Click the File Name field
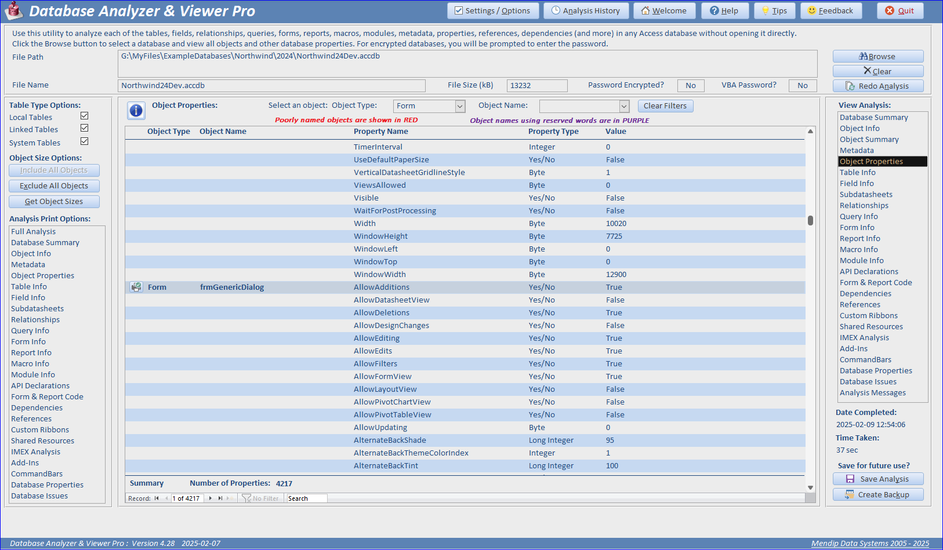 [272, 86]
